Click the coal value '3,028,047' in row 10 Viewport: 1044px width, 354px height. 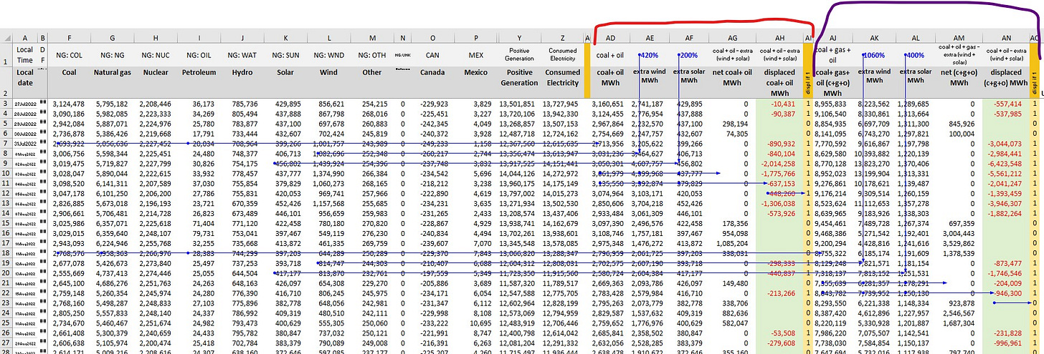[x=70, y=174]
